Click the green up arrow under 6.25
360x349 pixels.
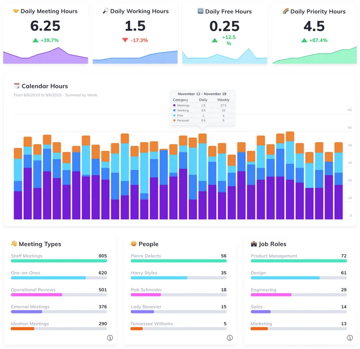click(x=36, y=40)
